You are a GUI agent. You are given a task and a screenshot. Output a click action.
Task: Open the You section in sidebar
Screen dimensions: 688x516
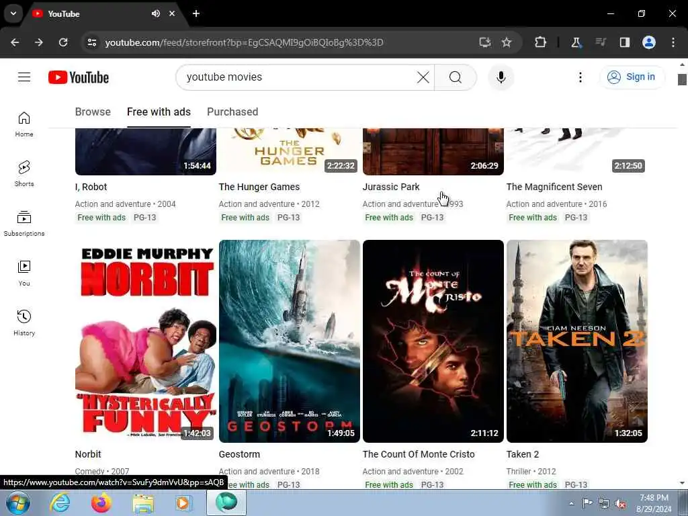pos(24,273)
